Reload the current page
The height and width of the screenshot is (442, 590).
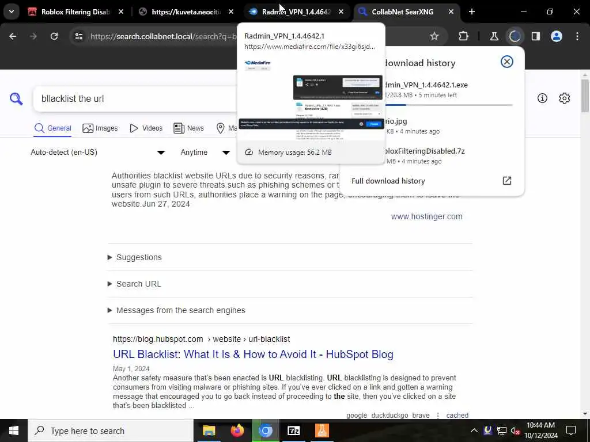click(x=54, y=36)
